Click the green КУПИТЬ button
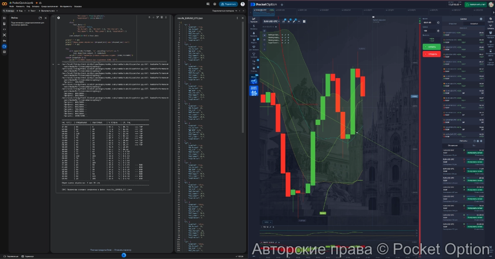 (x=431, y=47)
